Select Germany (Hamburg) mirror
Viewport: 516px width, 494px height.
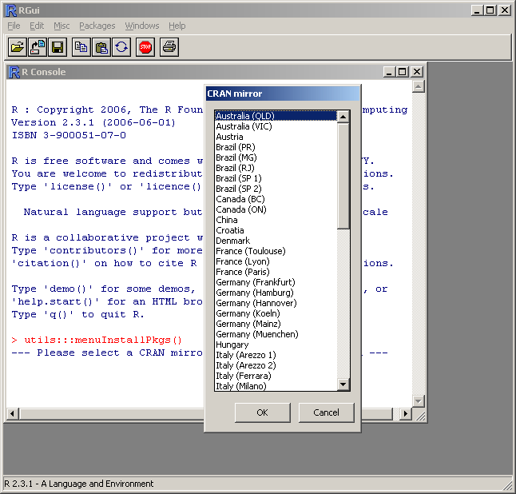coord(276,293)
